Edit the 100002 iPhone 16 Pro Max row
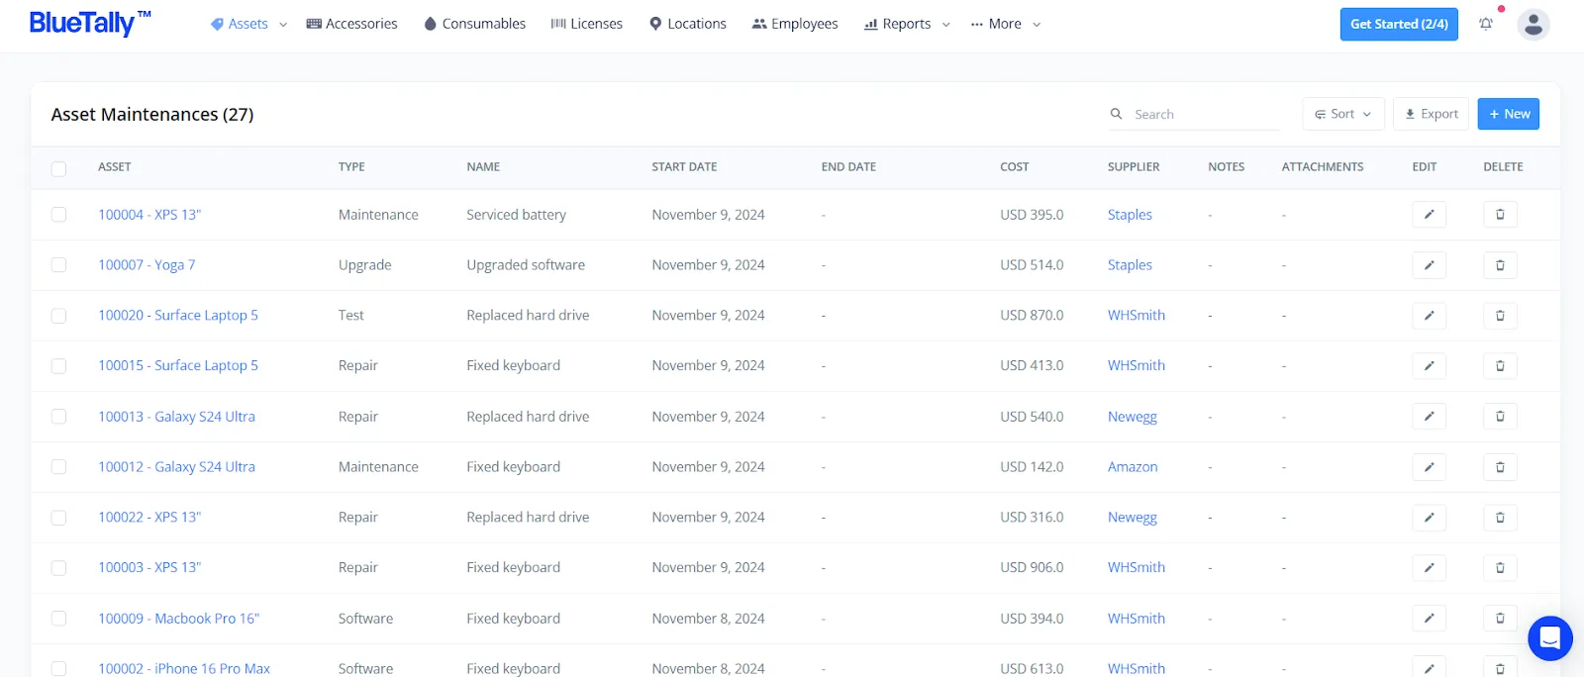Image resolution: width=1584 pixels, height=677 pixels. [1429, 667]
